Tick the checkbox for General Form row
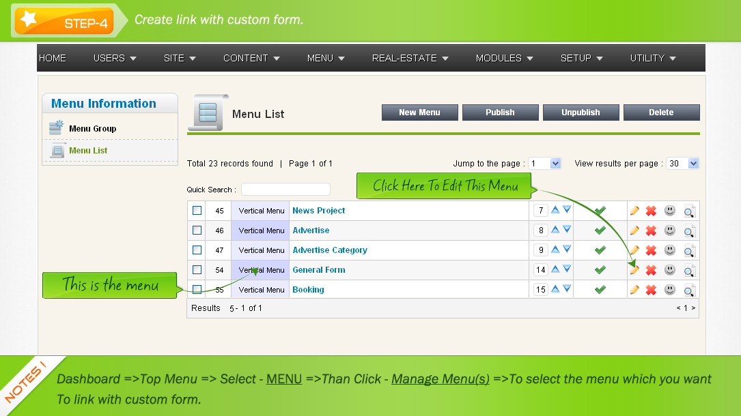Image resolution: width=741 pixels, height=416 pixels. [x=197, y=270]
